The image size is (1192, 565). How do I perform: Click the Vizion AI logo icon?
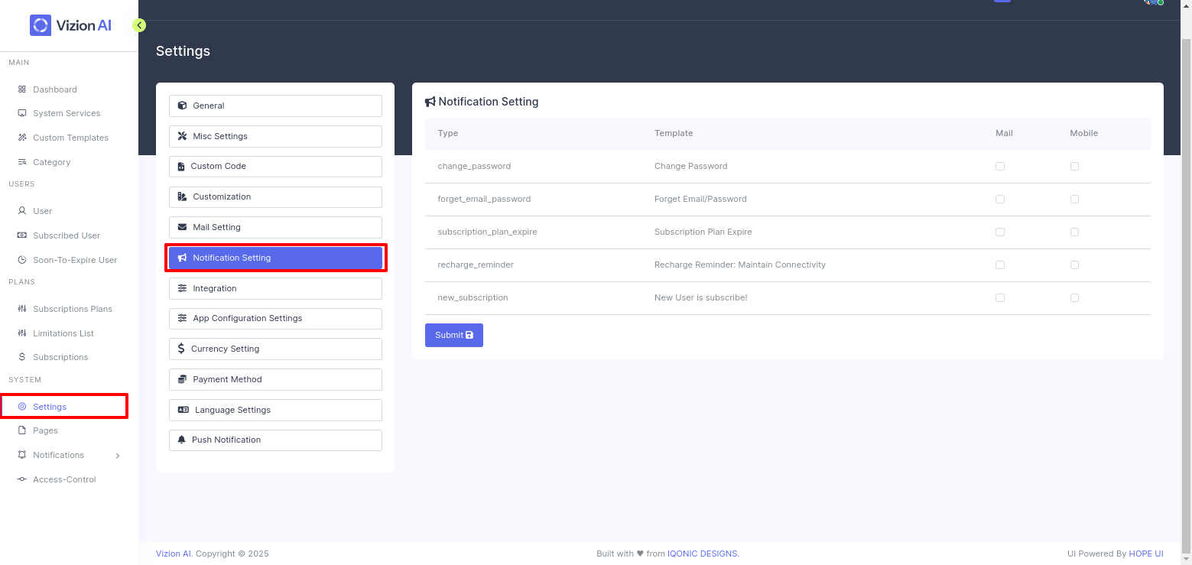[40, 25]
